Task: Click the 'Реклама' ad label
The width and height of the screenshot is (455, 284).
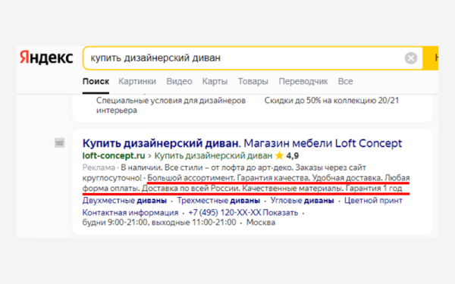Action: pos(99,167)
